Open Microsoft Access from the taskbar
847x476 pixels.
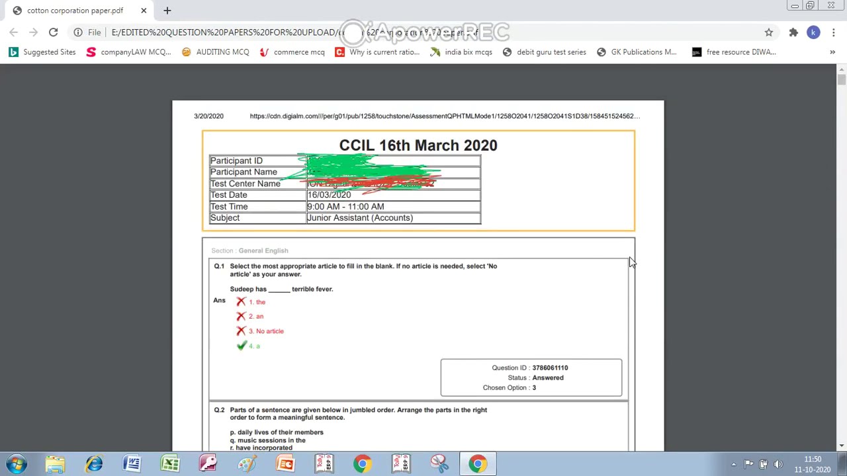tap(208, 464)
